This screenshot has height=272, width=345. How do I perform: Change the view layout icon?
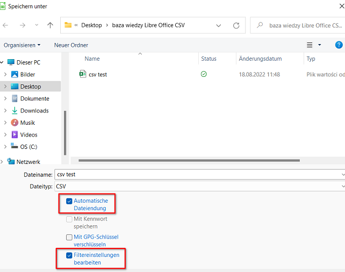coord(310,45)
